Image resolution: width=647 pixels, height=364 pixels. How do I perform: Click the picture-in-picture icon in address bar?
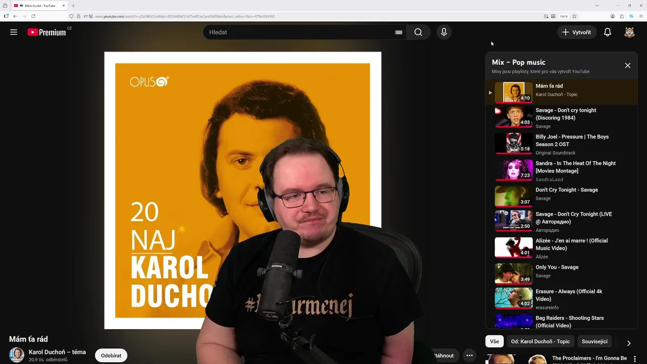click(x=546, y=16)
